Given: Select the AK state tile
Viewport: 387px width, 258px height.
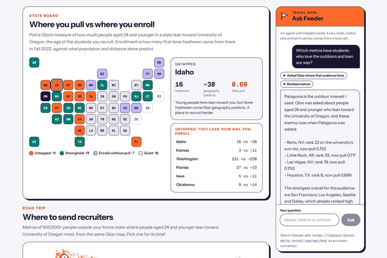Looking at the screenshot, I should [34, 62].
